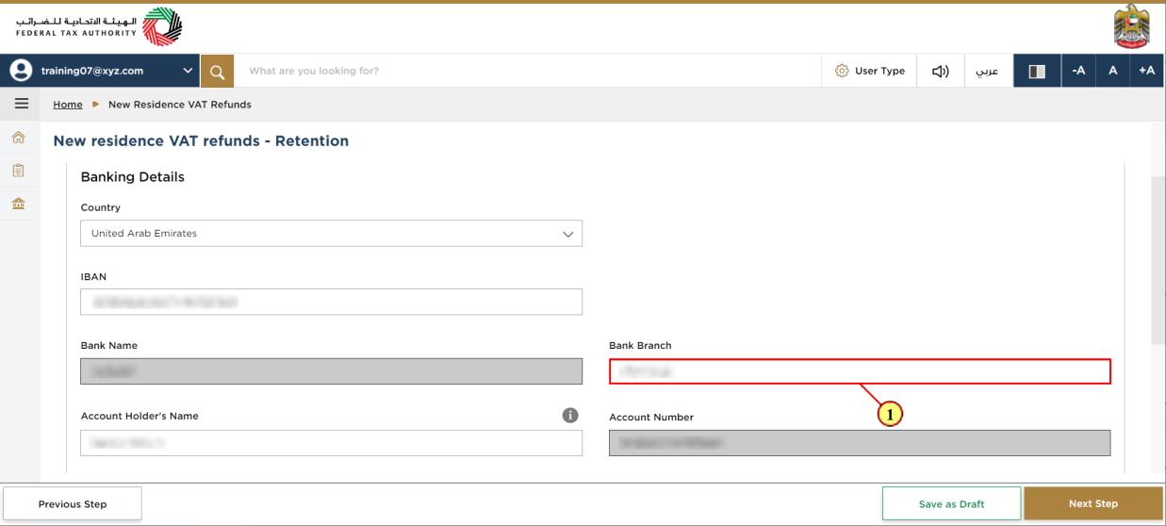Open the home icon in sidebar
Image resolution: width=1166 pixels, height=526 pixels.
coord(18,138)
